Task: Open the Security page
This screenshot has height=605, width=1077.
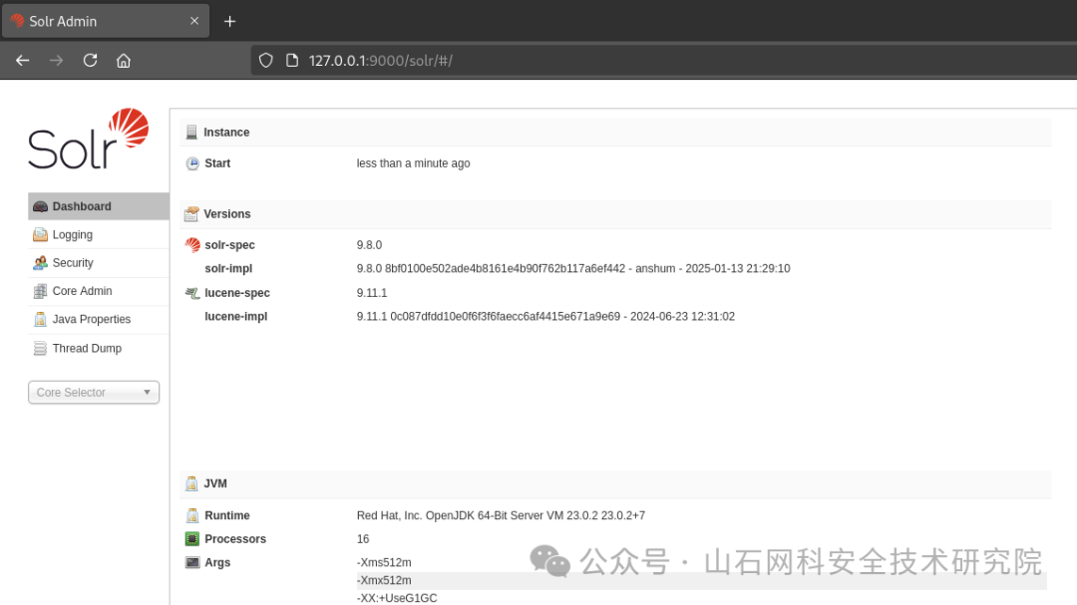Action: coord(98,263)
